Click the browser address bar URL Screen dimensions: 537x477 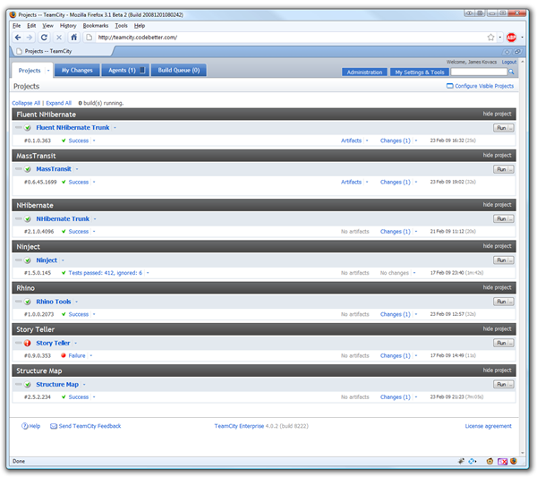click(x=138, y=38)
